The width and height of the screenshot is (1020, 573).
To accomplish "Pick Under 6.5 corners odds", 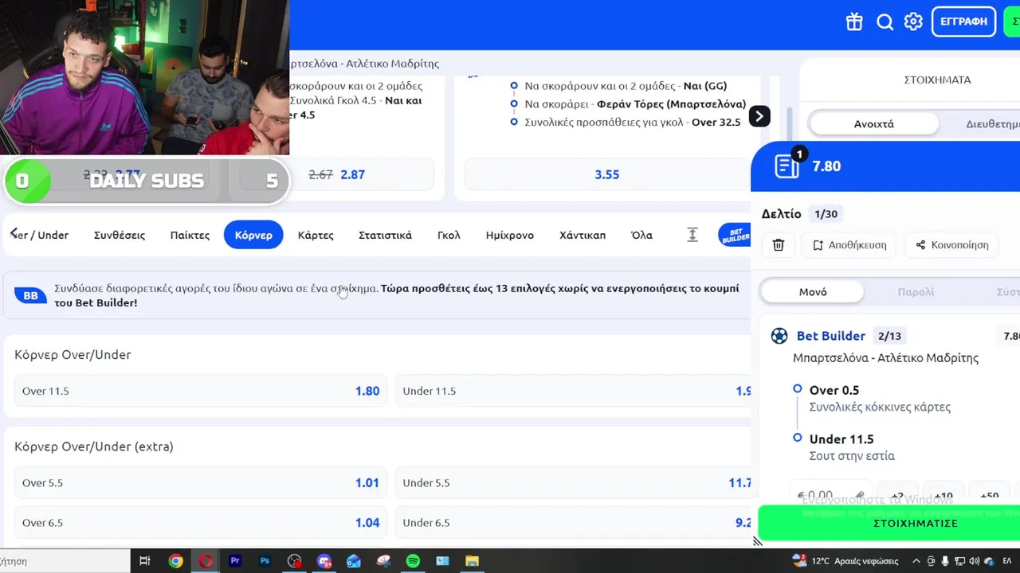I will click(574, 523).
